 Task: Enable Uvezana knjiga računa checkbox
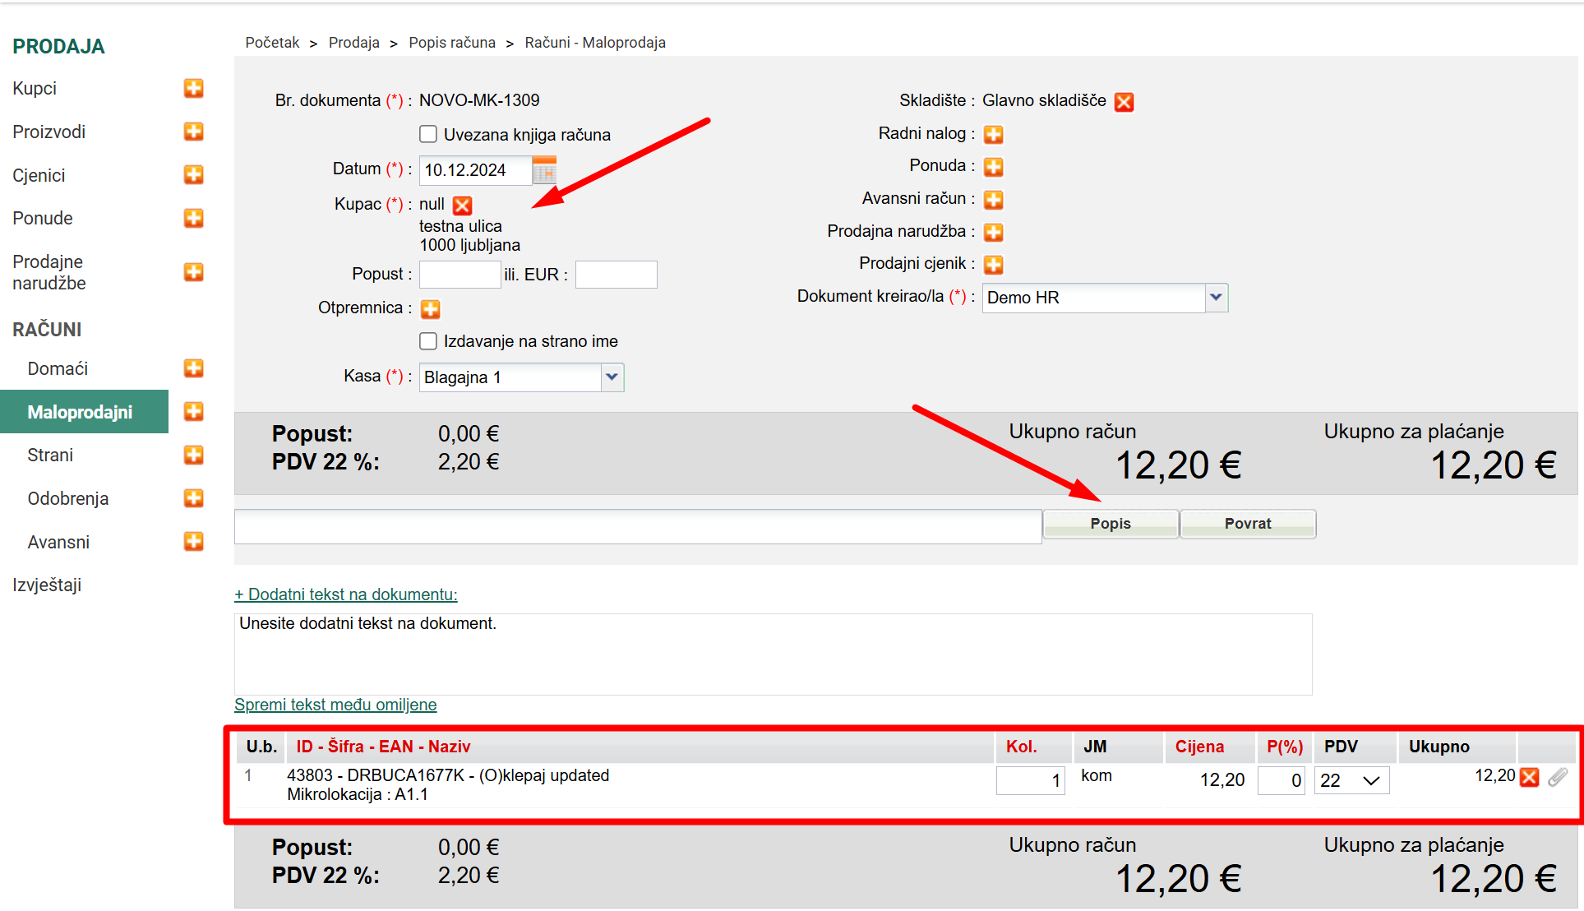pos(428,134)
